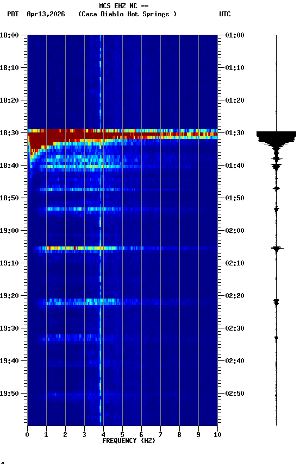Click frequency axis tick label '5'

point(122,435)
